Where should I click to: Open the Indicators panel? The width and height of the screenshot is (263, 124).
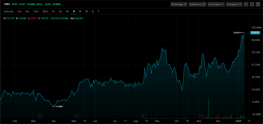[x=197, y=4]
